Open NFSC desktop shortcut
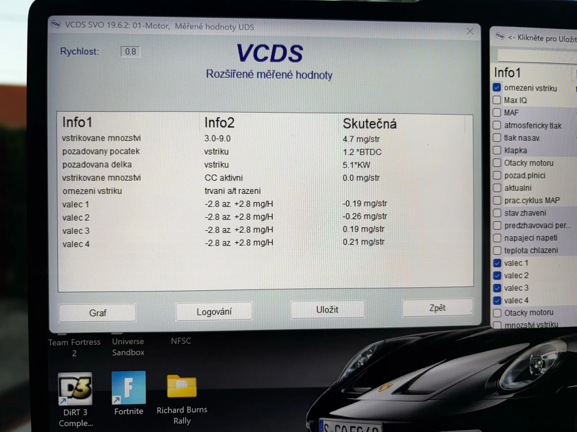 (x=181, y=341)
